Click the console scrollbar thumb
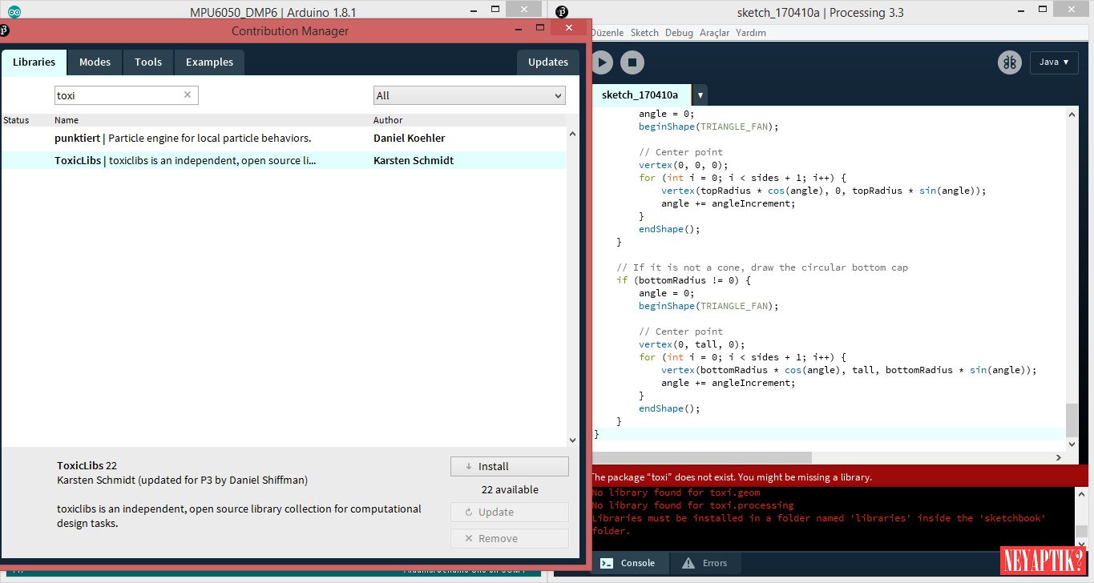The width and height of the screenshot is (1094, 583). 1081,532
